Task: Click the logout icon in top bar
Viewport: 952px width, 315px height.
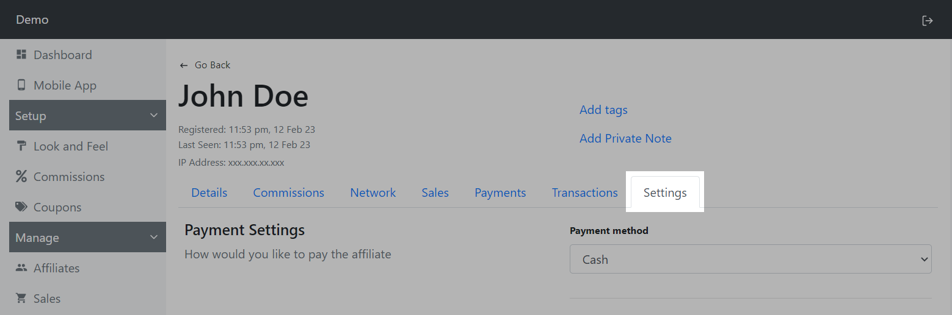Action: 927,20
